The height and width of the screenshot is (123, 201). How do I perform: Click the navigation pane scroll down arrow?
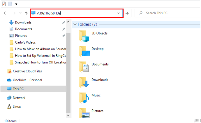tap(68, 115)
